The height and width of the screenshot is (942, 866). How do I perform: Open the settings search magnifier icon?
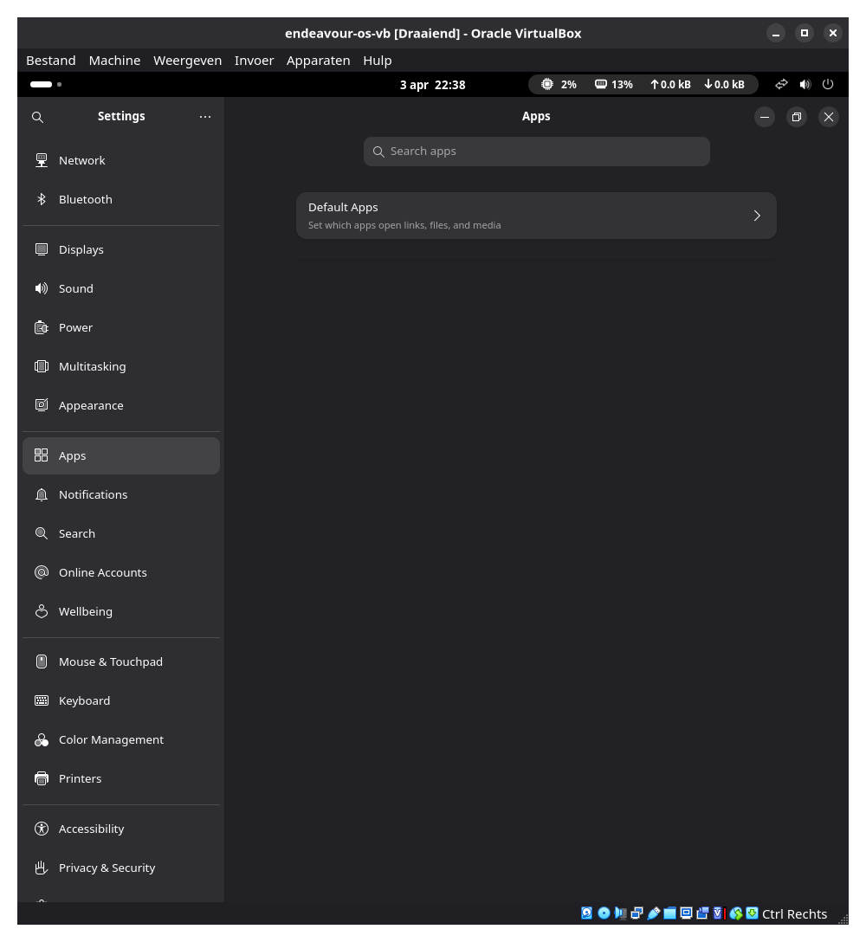(37, 117)
